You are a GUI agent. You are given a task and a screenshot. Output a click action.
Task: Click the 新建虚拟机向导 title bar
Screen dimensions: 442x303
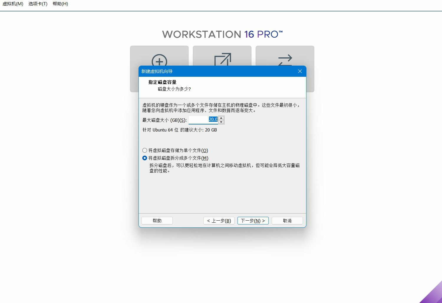(x=218, y=71)
